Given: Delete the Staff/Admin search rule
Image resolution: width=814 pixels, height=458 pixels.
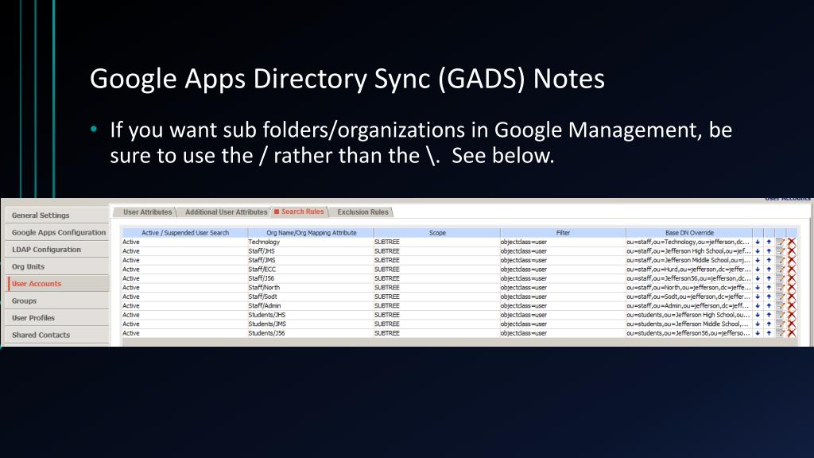Looking at the screenshot, I should (791, 306).
